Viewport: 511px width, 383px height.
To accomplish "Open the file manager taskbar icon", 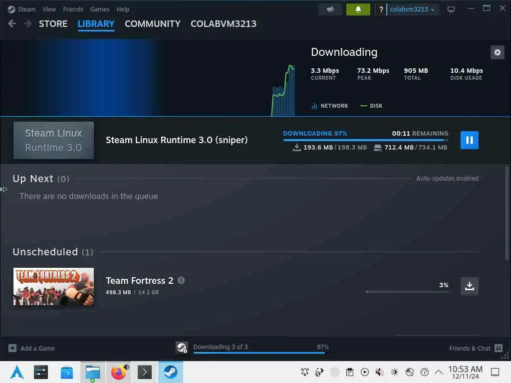I will tap(92, 372).
